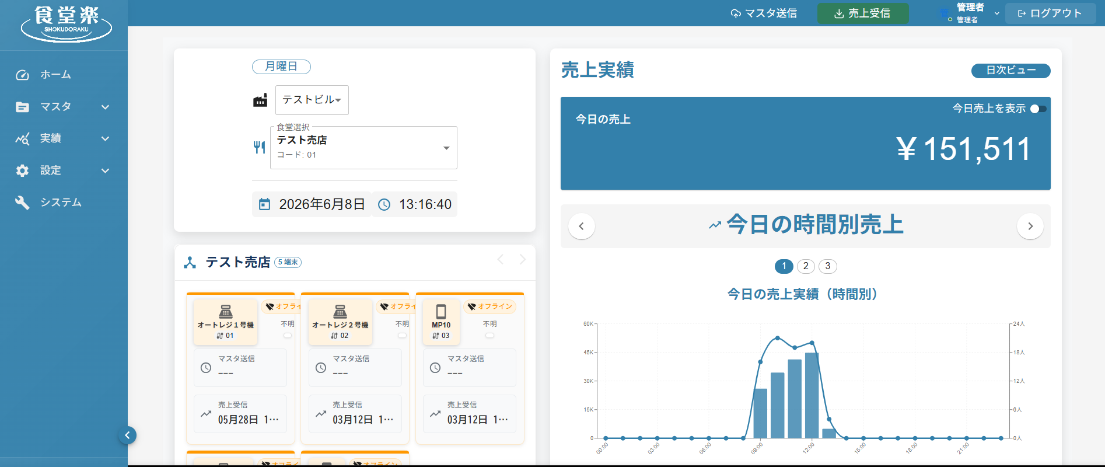
Task: Toggle the 今日売上を表示 switch
Action: [1038, 109]
